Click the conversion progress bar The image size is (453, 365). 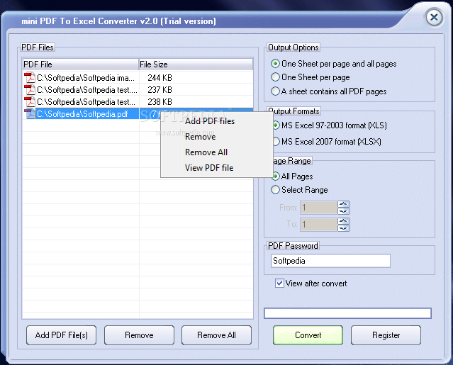coord(347,313)
